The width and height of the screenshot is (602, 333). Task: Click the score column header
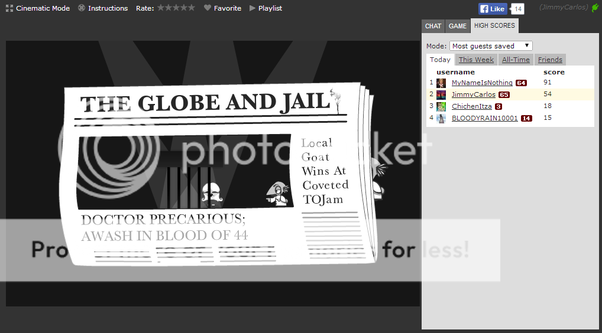tap(554, 72)
